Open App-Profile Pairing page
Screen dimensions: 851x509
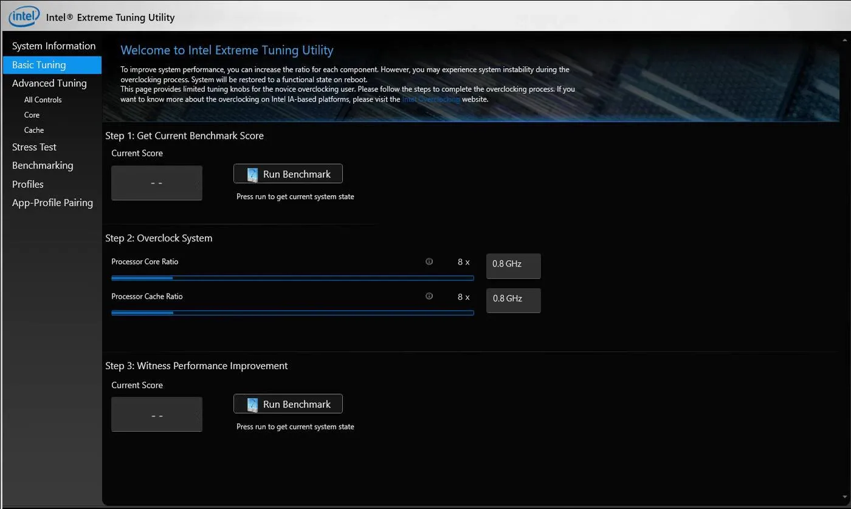pos(52,203)
